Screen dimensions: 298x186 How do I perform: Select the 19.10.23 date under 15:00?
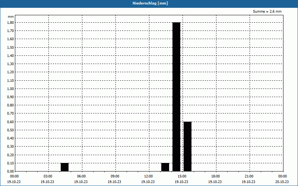tap(181, 182)
